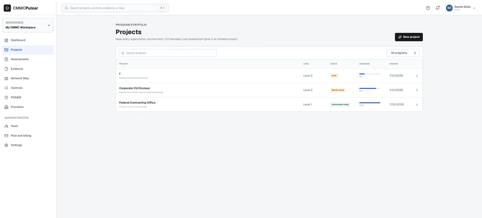Open Corporate CUI Enclave row chevron
This screenshot has height=218, width=482.
(417, 90)
